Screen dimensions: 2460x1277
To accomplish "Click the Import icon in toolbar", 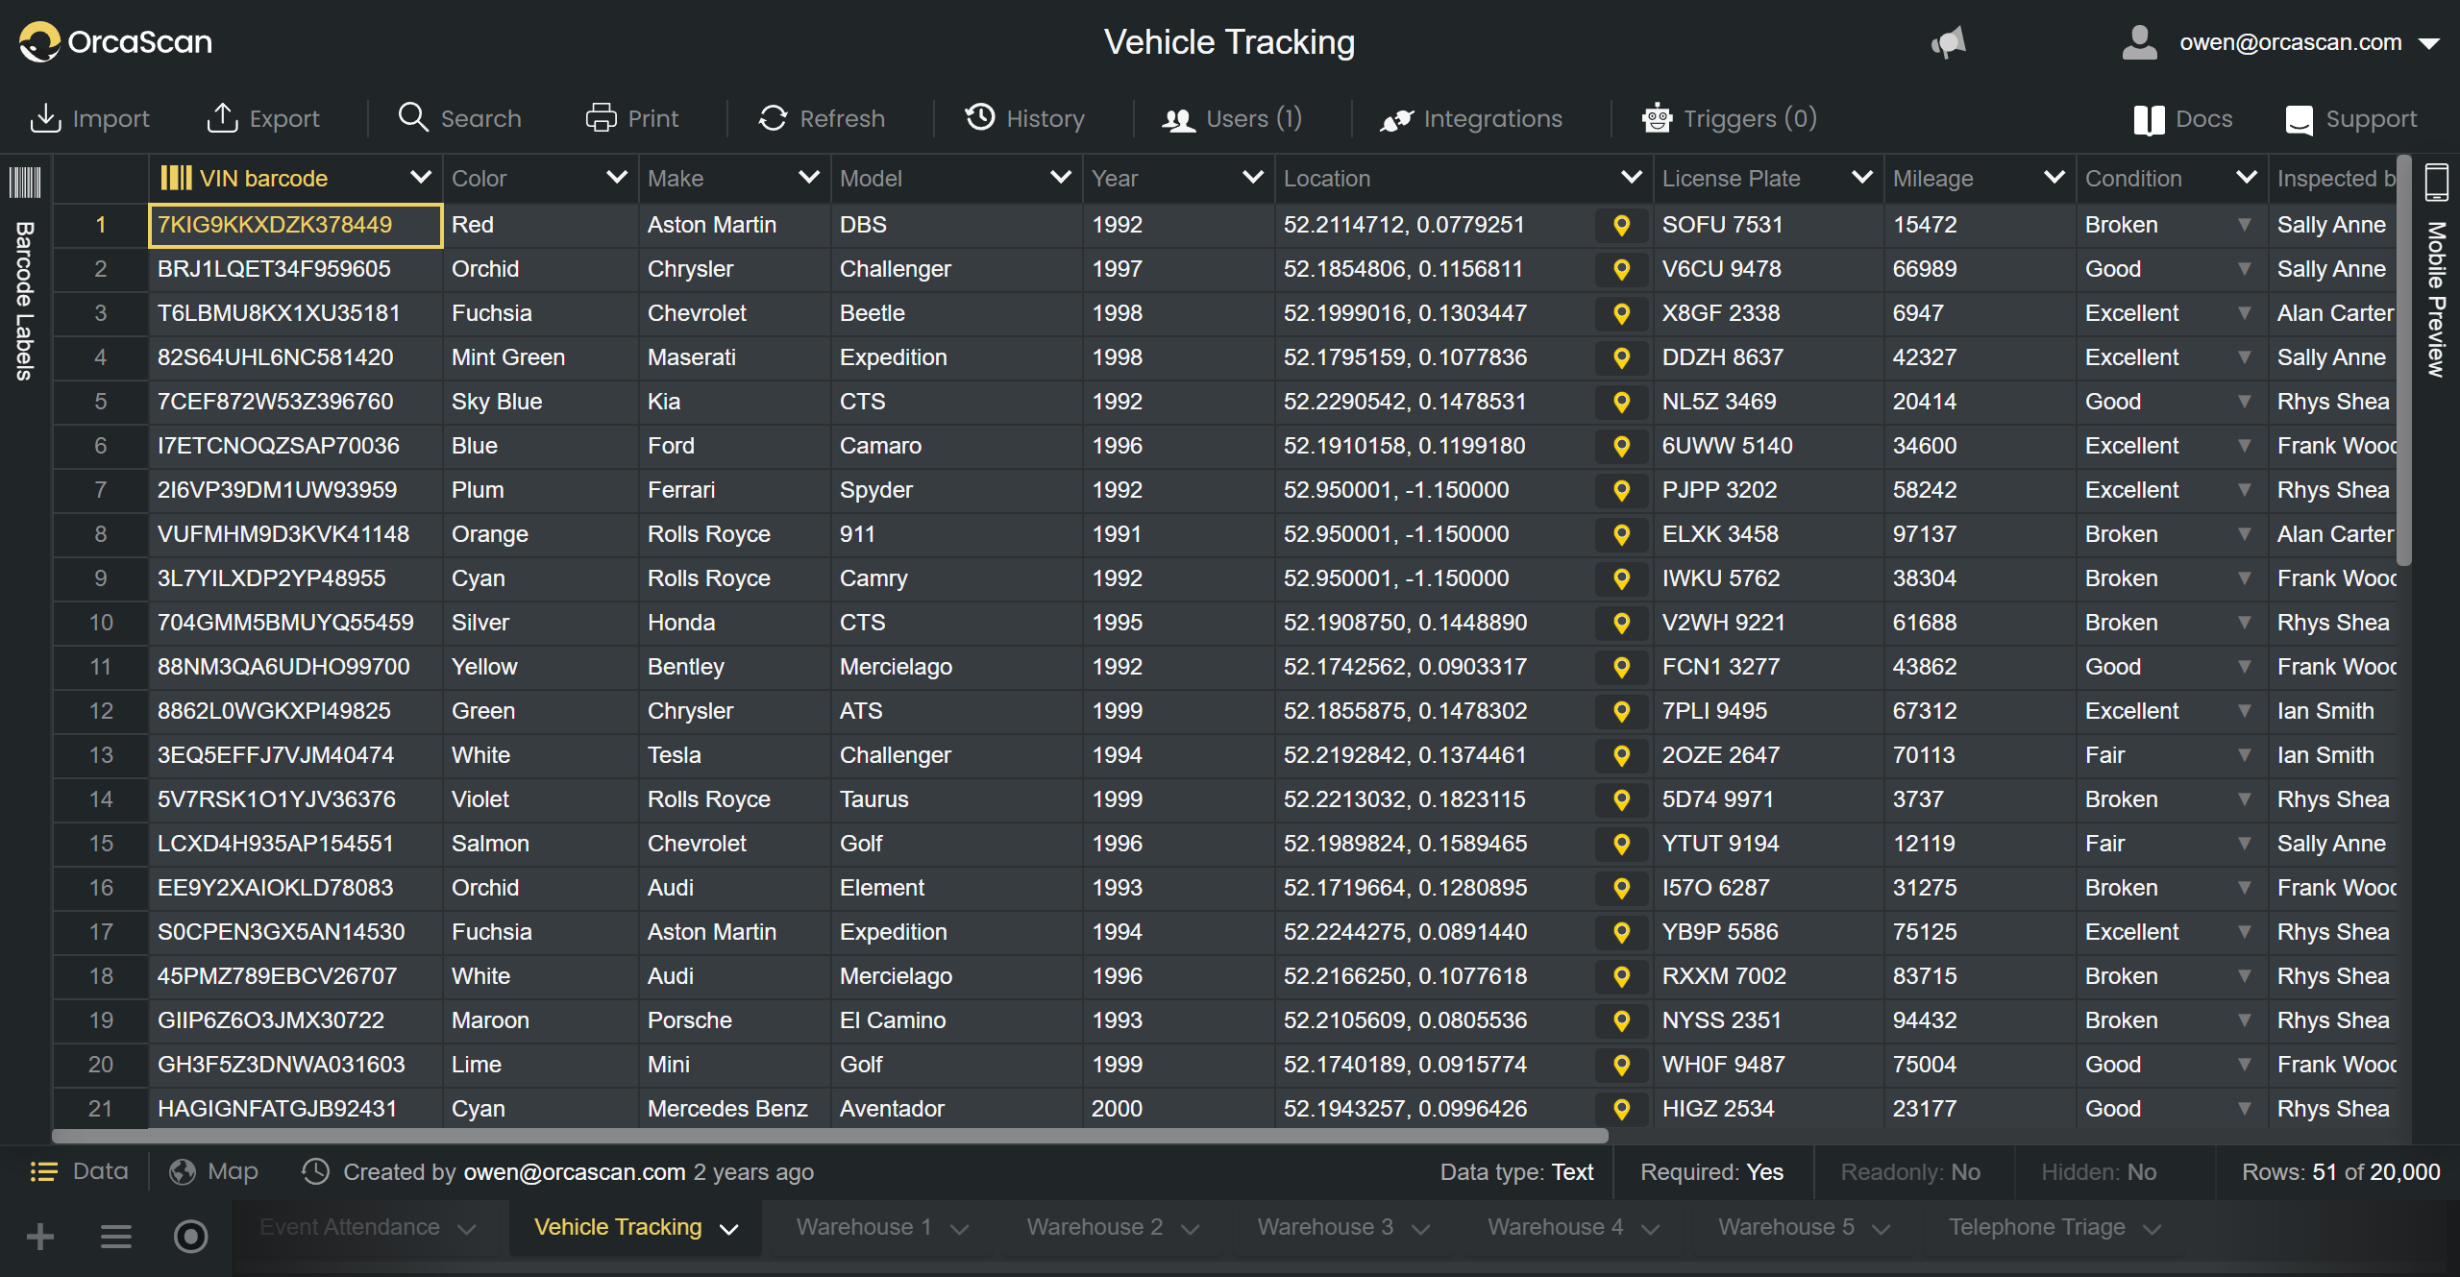I will point(45,118).
